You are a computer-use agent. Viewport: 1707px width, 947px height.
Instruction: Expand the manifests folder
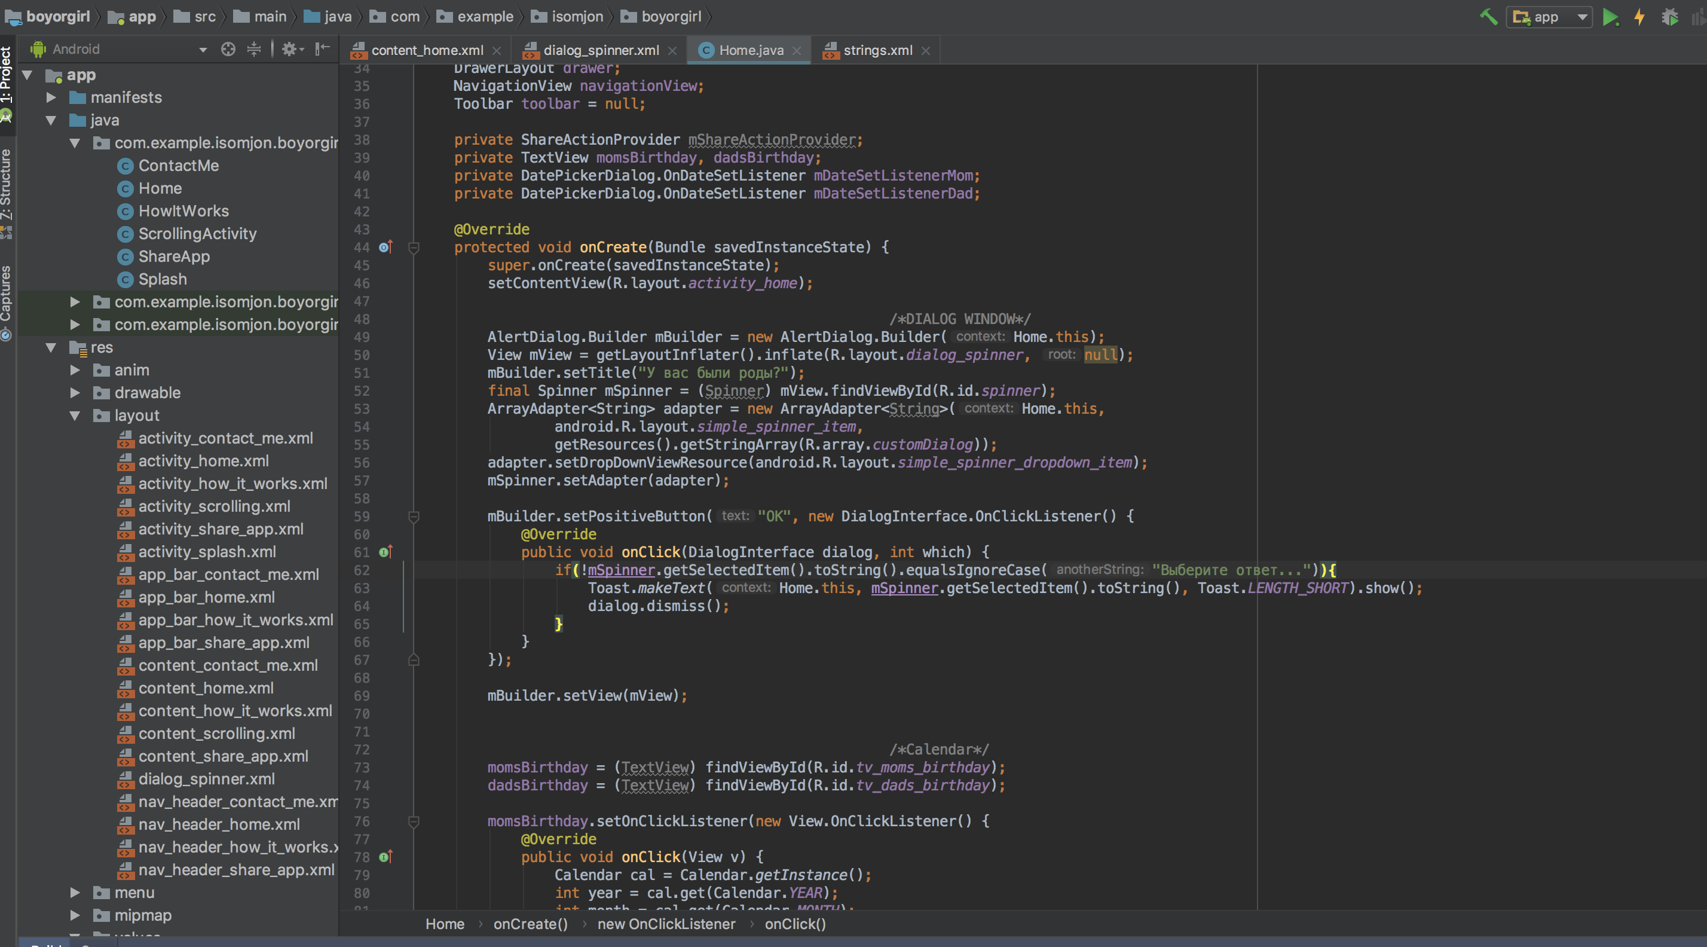(50, 97)
